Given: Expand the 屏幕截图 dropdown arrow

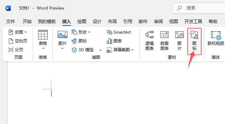Looking at the screenshot, I should click(133, 50).
